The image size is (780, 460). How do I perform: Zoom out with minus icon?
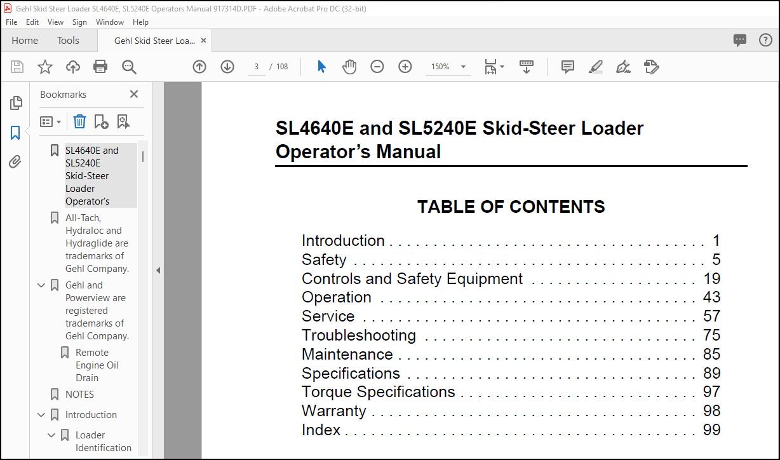point(377,67)
